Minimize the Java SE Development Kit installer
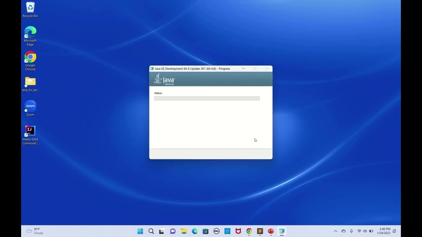This screenshot has height=237, width=422. click(x=243, y=68)
